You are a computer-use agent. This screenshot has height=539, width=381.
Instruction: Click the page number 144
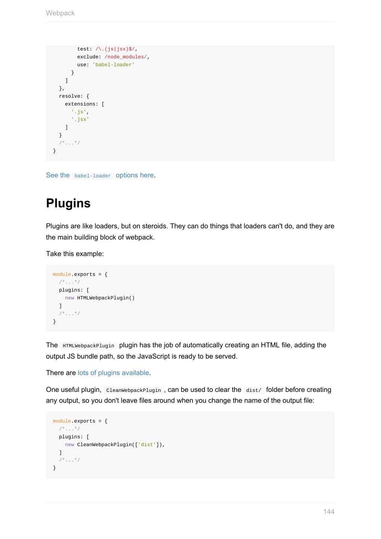[x=329, y=512]
